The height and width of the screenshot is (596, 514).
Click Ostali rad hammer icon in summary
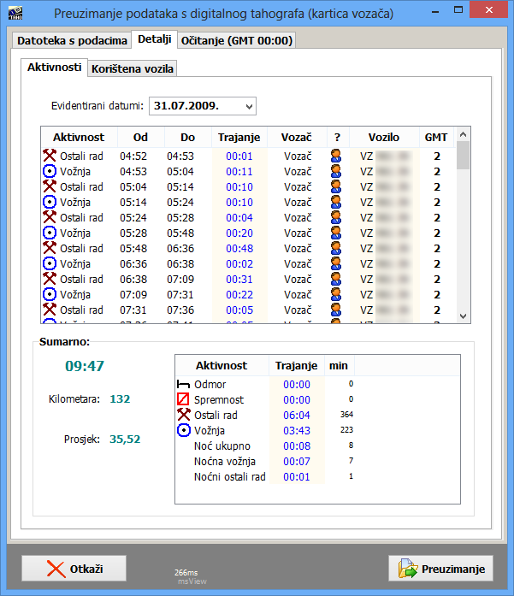[x=184, y=415]
